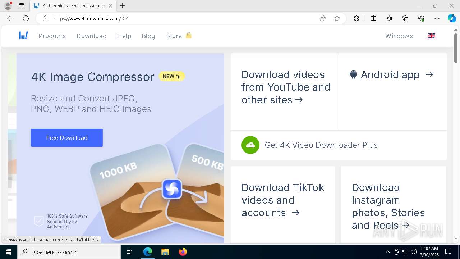The image size is (460, 259).
Task: Click the Store shopping bag icon
Action: tap(189, 35)
